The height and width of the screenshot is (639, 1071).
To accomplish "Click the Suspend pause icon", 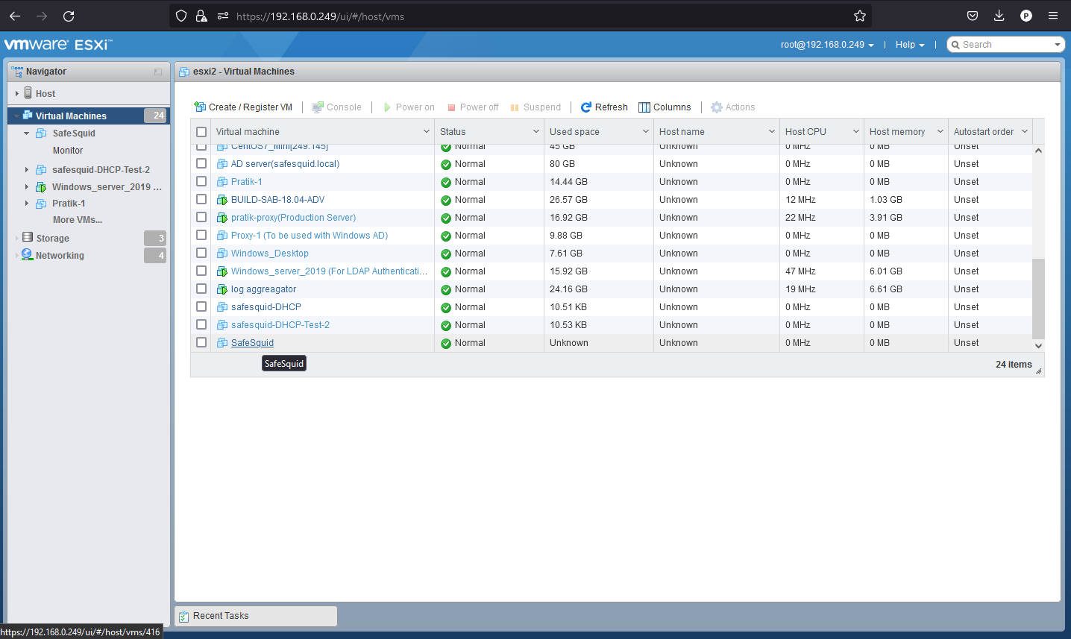I will coord(515,107).
